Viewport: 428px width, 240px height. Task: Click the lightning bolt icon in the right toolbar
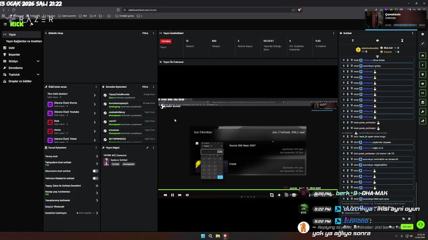point(423,65)
